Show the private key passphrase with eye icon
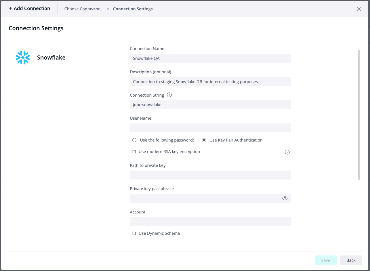The height and width of the screenshot is (271, 370). point(285,198)
